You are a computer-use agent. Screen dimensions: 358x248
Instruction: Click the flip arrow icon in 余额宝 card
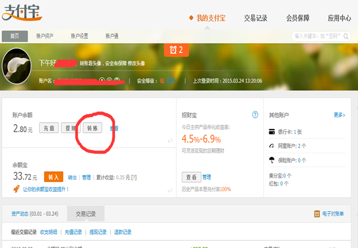pyautogui.click(x=170, y=191)
